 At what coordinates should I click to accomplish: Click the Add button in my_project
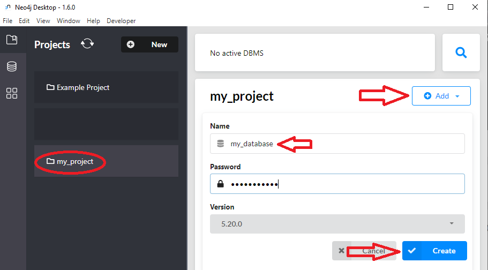click(x=441, y=96)
